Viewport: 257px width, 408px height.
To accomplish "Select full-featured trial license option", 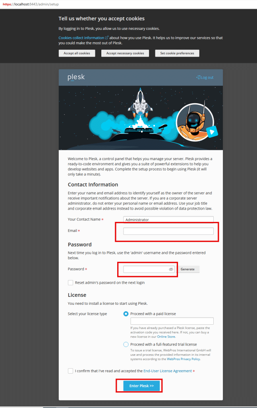I will click(x=126, y=344).
